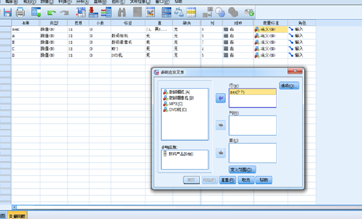Select sex(? ?) in the 行 rows box
362x219 pixels.
tap(252, 92)
